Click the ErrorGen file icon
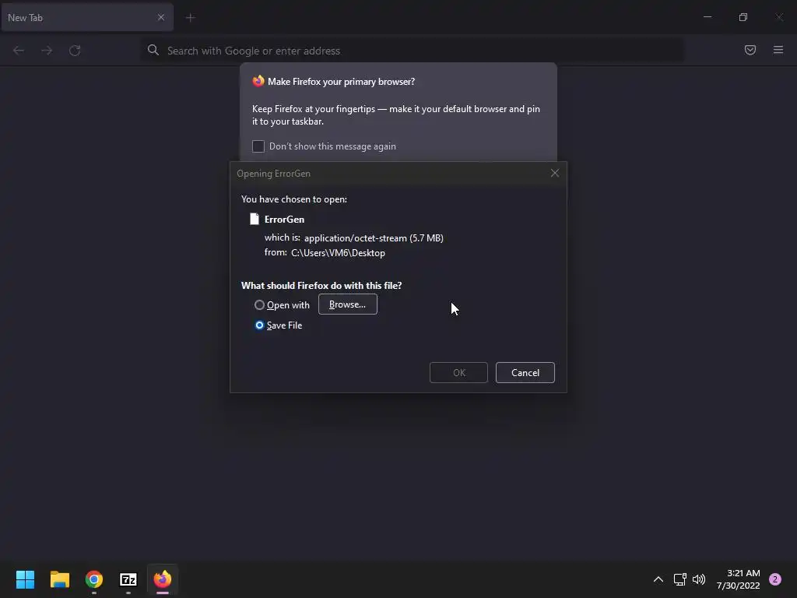The height and width of the screenshot is (598, 797). click(255, 219)
